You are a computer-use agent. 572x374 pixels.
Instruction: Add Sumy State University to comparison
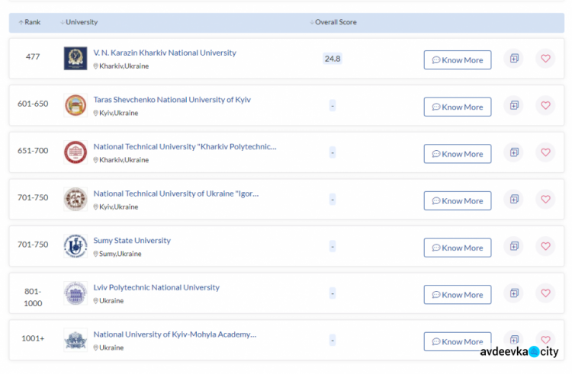tap(514, 246)
